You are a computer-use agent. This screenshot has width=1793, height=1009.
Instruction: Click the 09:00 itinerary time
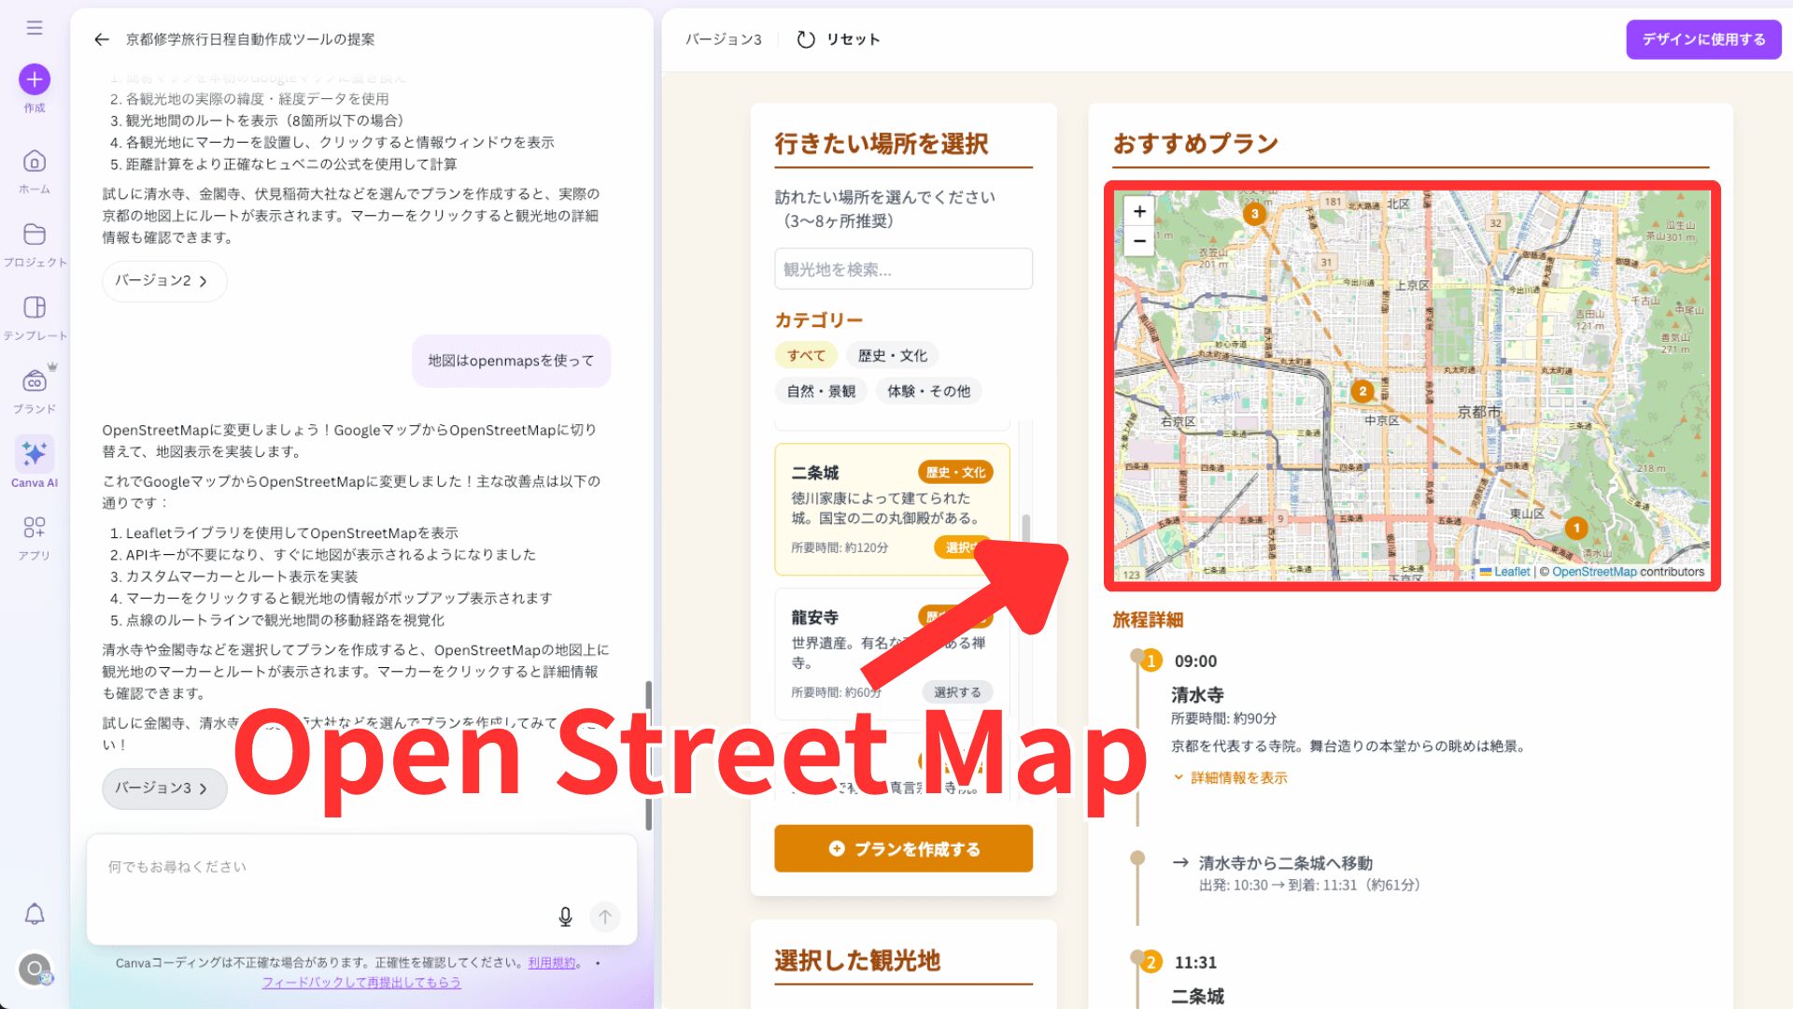click(1195, 661)
